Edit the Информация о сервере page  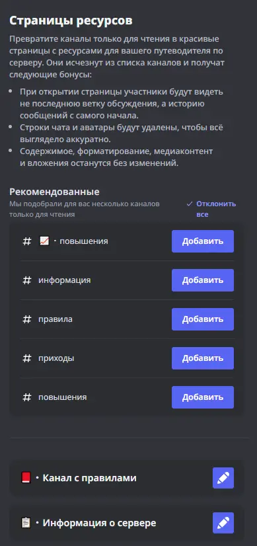[223, 523]
